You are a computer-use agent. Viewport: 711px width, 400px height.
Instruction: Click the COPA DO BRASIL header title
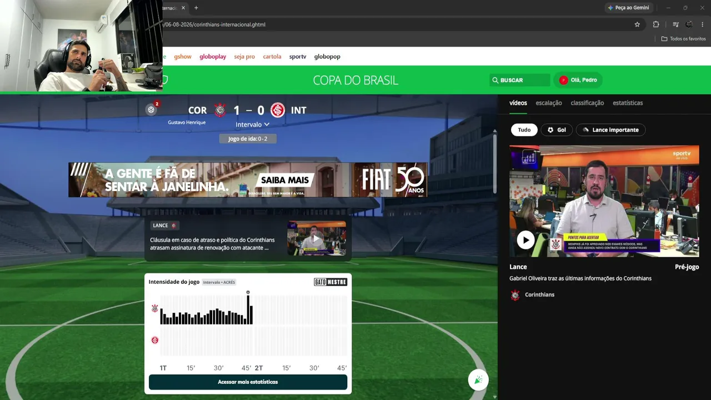355,80
